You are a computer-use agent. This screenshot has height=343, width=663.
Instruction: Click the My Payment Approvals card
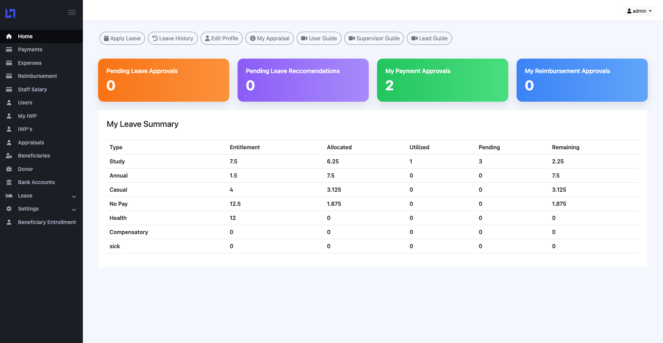[442, 80]
